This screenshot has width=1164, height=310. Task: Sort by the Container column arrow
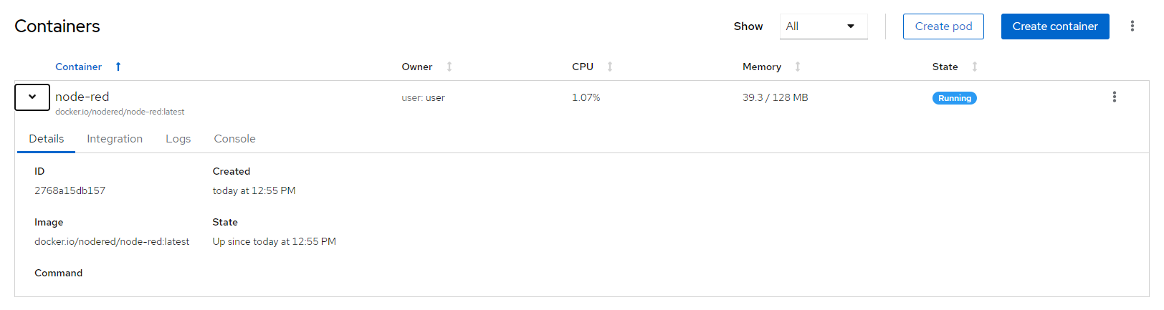[118, 67]
